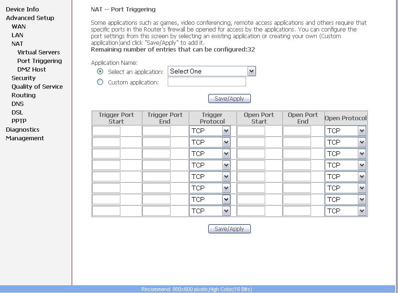The height and width of the screenshot is (293, 398).
Task: Navigate to Quality of Service
Action: click(x=37, y=86)
